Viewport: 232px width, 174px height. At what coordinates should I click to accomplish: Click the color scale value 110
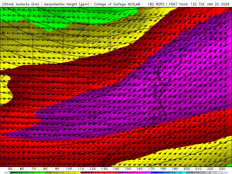pyautogui.click(x=81, y=169)
